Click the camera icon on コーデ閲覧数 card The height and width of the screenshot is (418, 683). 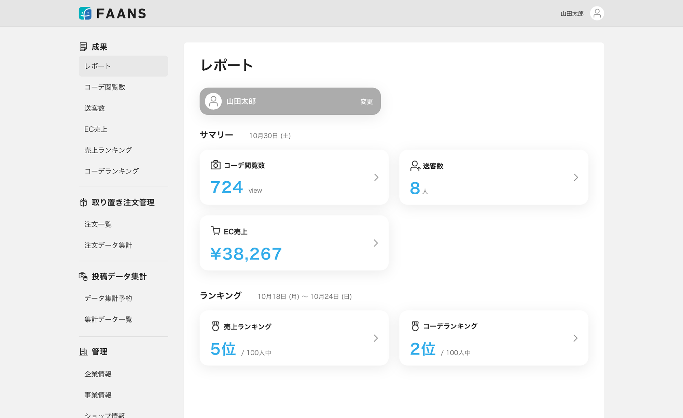(215, 165)
